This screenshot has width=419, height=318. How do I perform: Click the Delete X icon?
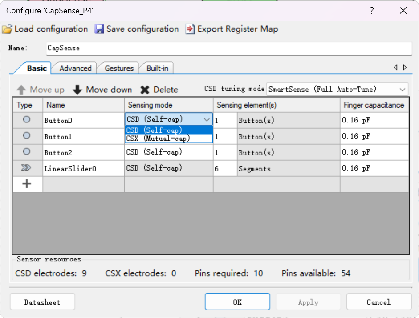(145, 90)
